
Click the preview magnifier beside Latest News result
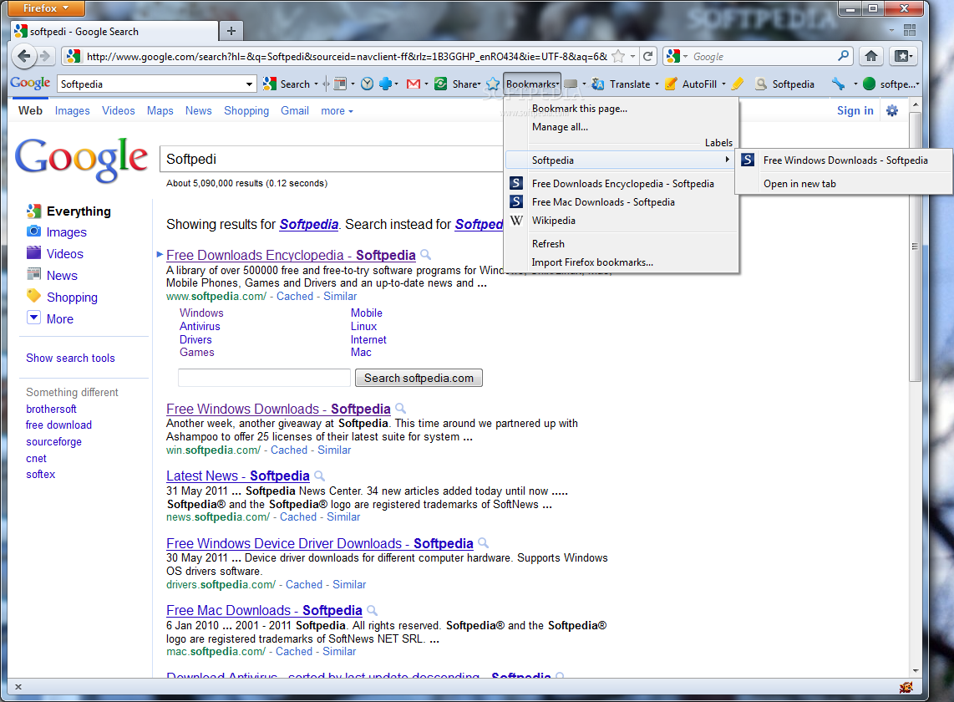319,476
